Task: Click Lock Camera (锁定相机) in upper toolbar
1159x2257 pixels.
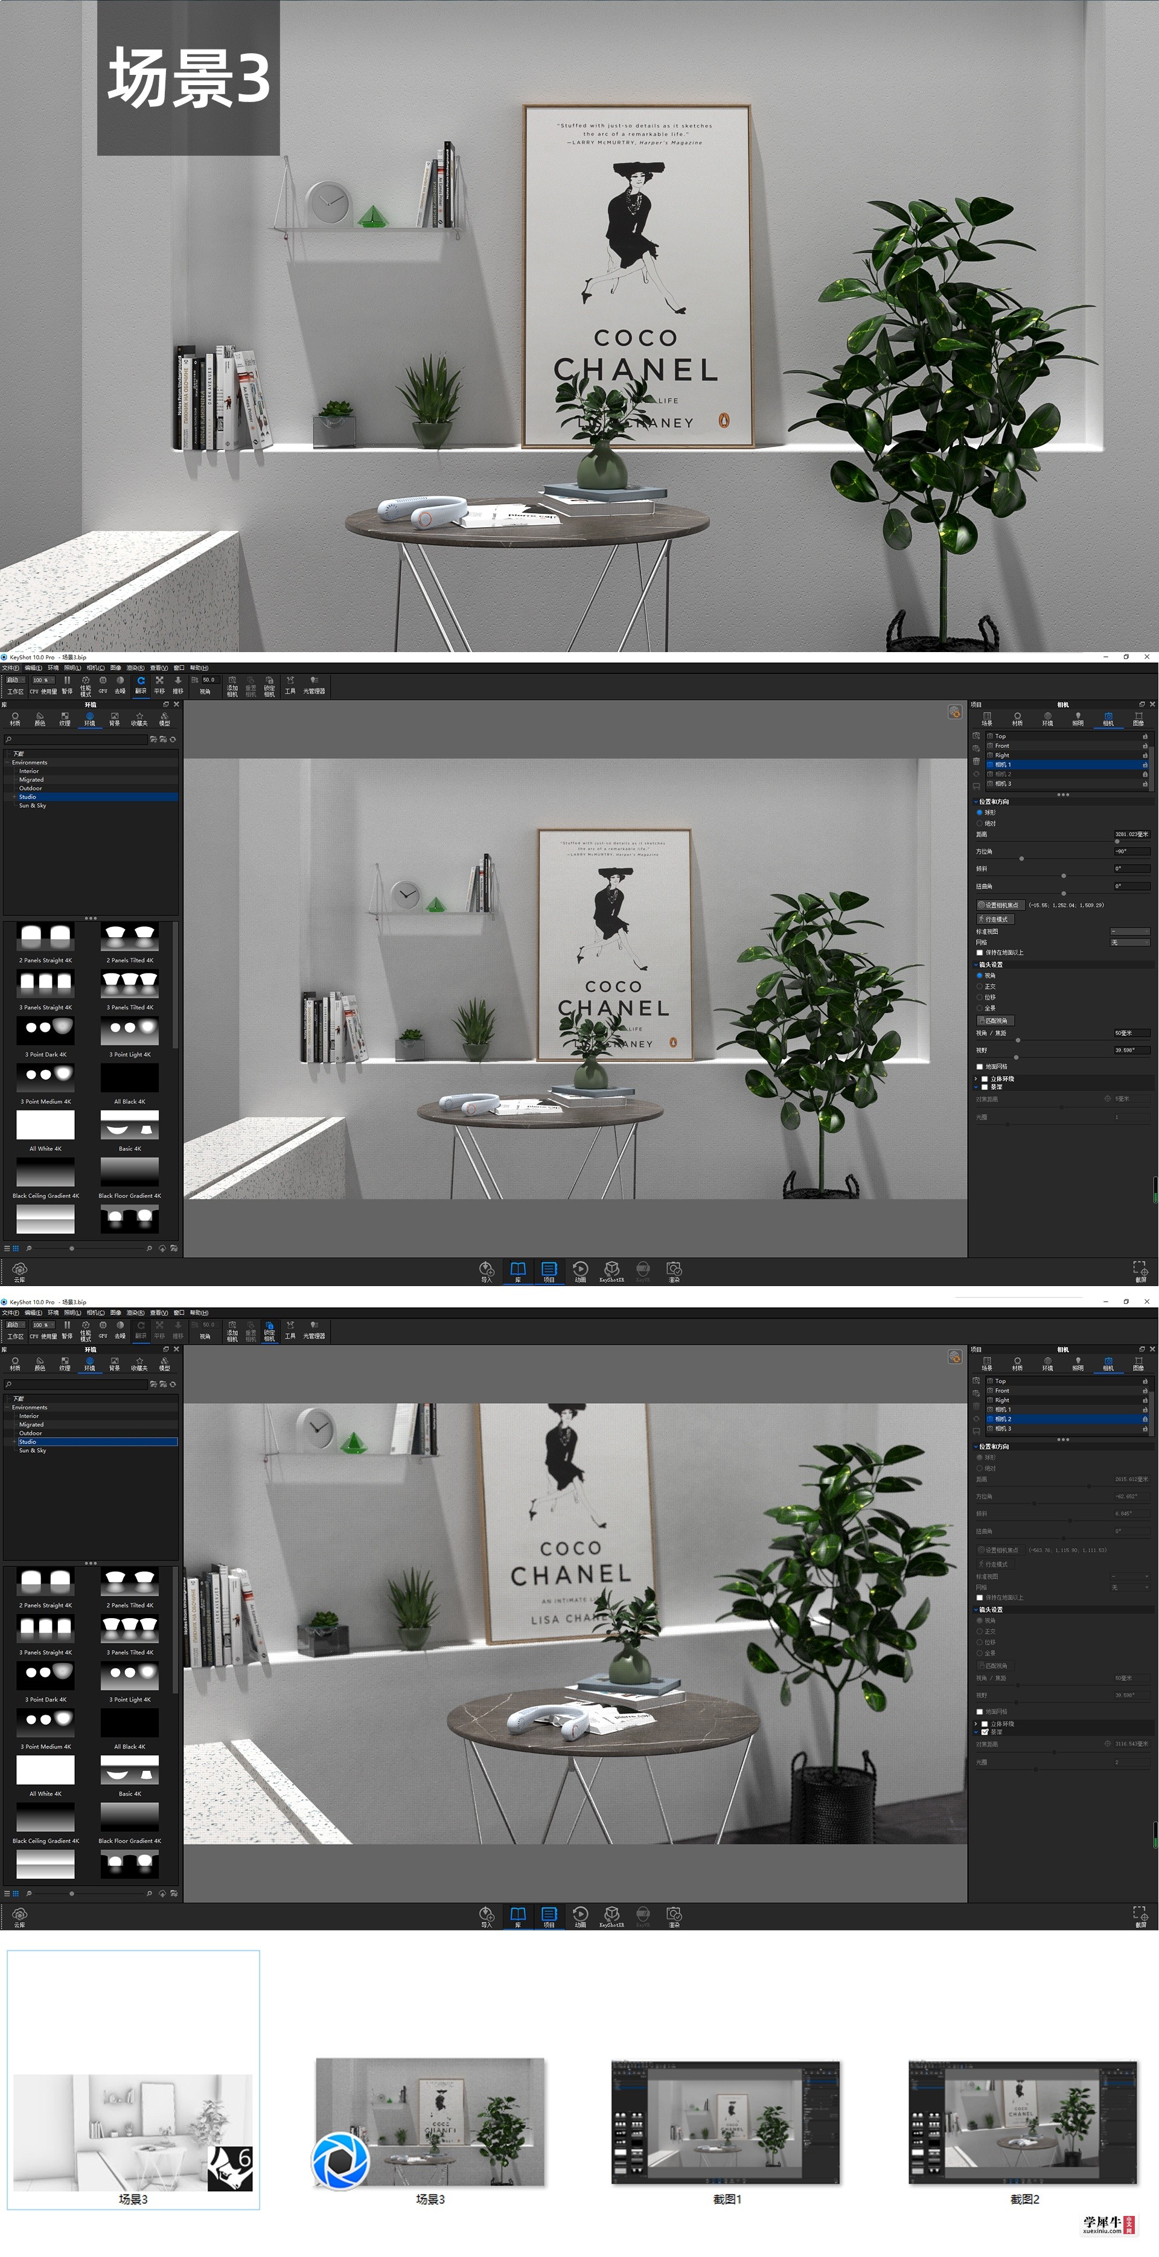Action: coord(269,686)
